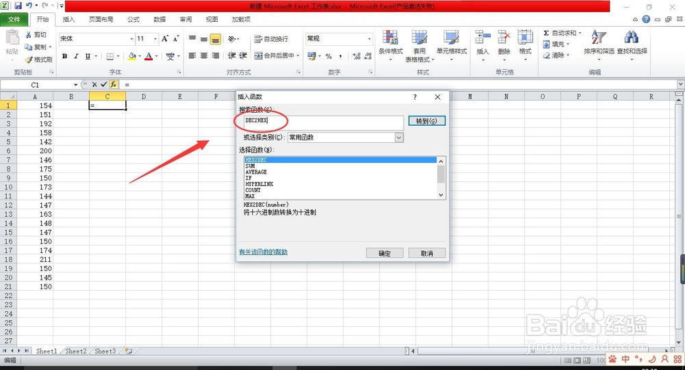The width and height of the screenshot is (685, 370).
Task: Click the fx insert function button
Action: (113, 85)
